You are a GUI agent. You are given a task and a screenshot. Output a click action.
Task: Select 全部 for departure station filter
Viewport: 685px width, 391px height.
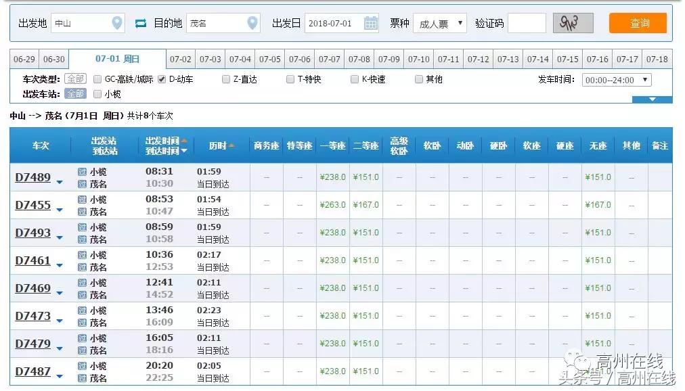pos(76,94)
